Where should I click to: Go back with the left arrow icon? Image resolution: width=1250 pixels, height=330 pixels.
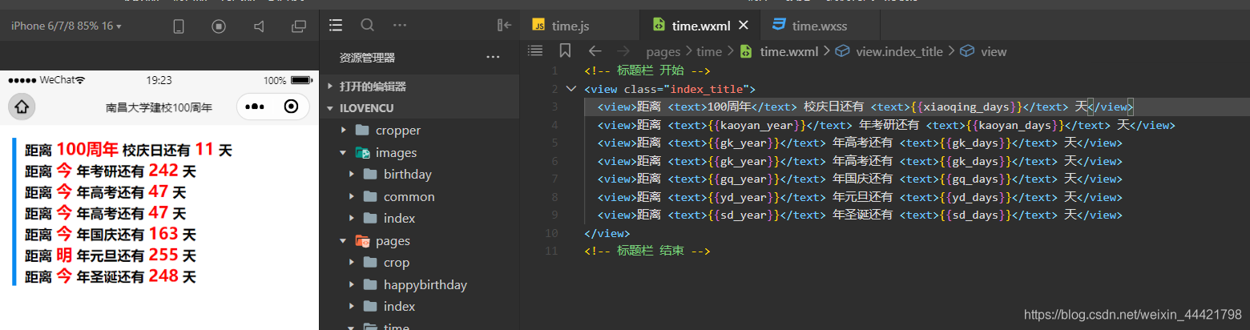595,50
